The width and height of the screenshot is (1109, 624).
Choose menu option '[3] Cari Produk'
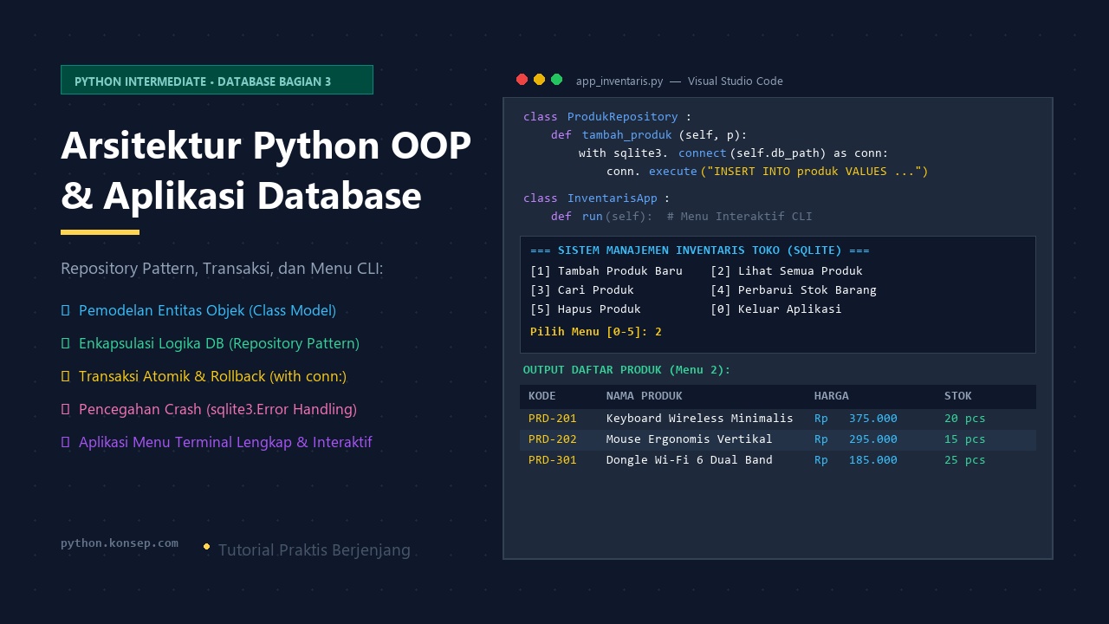tap(582, 290)
